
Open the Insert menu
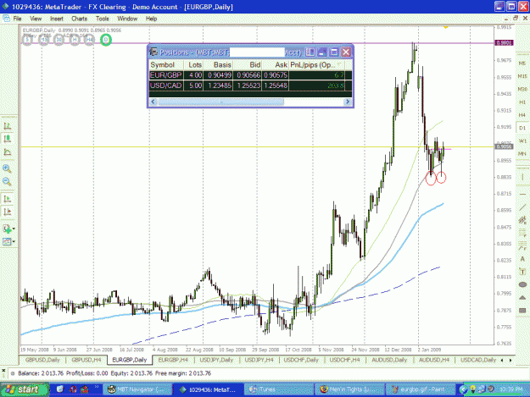[57, 19]
